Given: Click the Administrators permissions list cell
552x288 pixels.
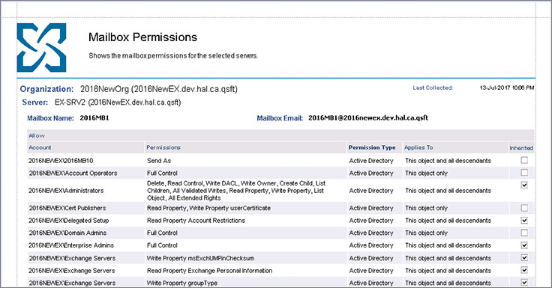Looking at the screenshot, I should (x=236, y=191).
